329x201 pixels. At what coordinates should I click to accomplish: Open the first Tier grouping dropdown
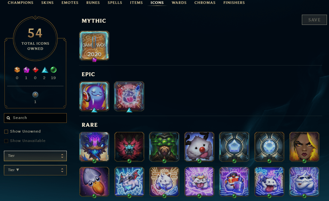[x=35, y=156]
